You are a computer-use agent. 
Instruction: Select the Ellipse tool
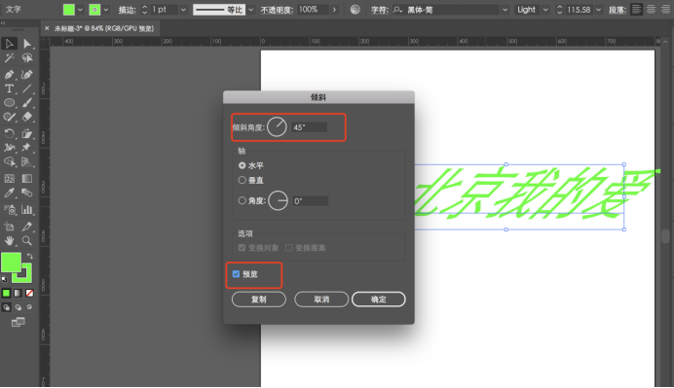9,103
